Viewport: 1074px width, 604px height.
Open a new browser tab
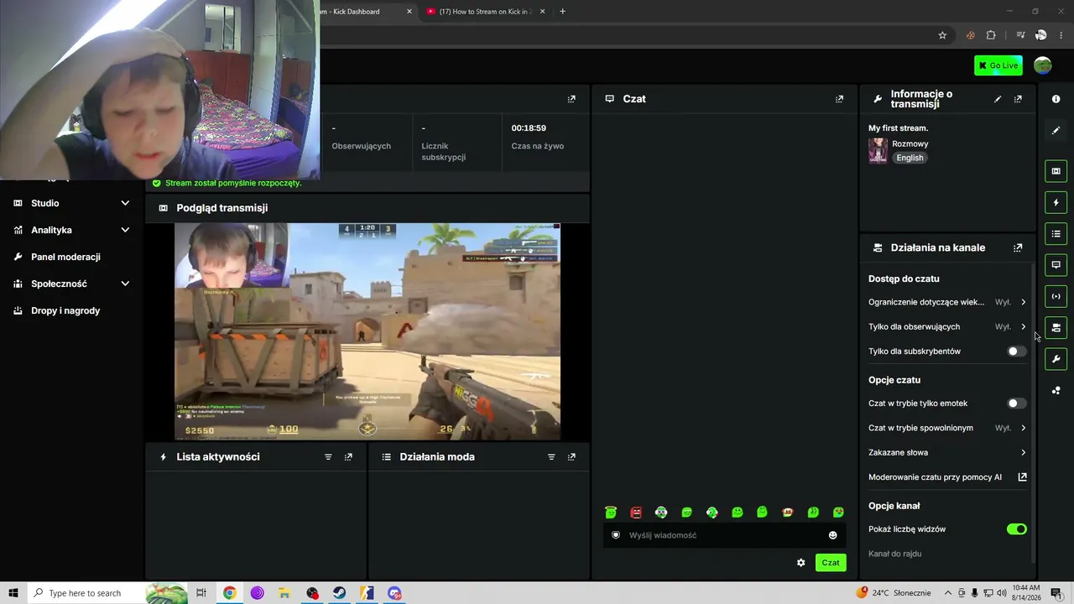coord(562,12)
